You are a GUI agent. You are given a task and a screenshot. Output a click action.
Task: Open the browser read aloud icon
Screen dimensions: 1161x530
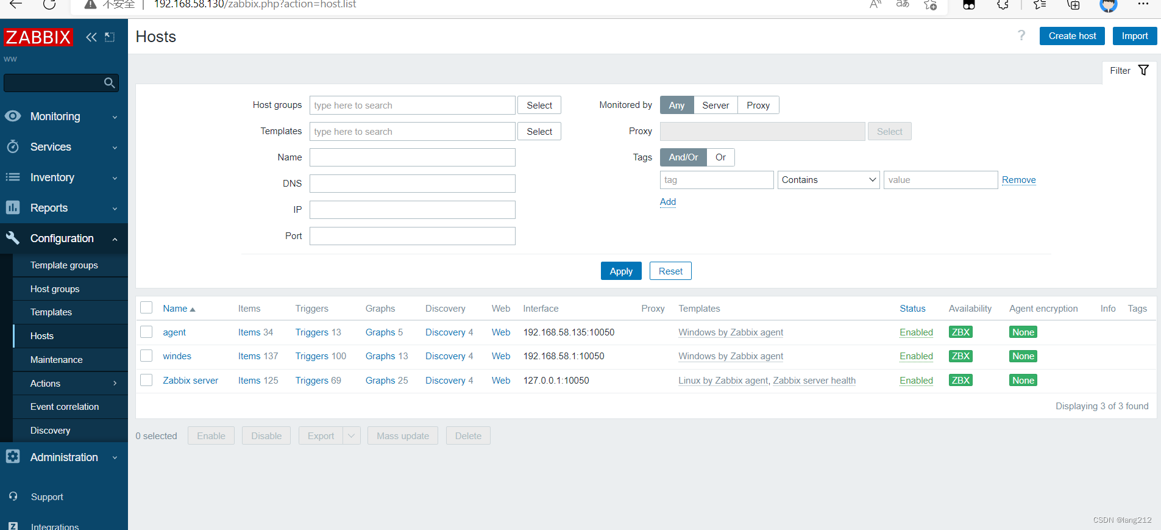coord(876,5)
